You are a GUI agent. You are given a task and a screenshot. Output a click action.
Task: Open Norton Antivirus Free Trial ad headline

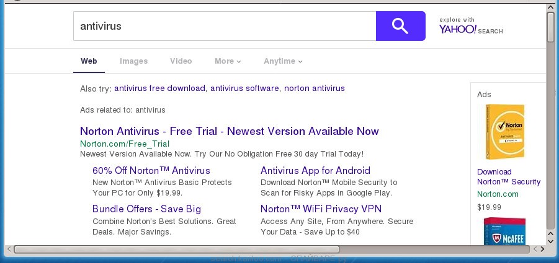coord(229,131)
